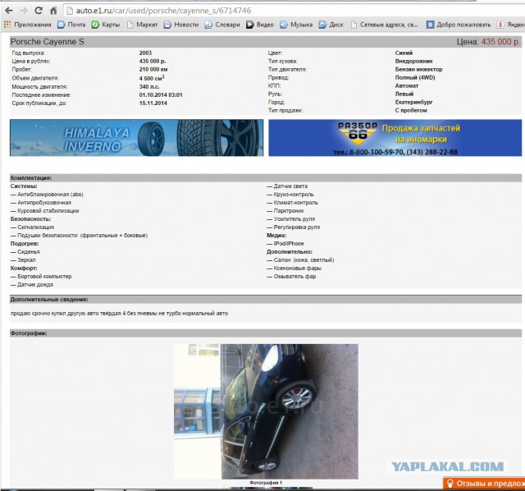The height and width of the screenshot is (491, 525).
Task: Click the Разбор 66 spare parts banner
Action: point(395,138)
